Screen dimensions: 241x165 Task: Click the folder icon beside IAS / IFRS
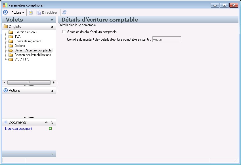(11, 59)
